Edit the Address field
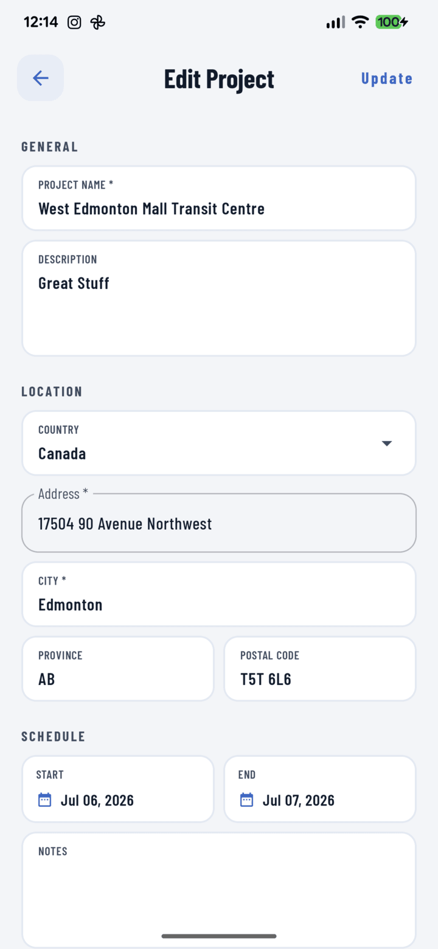The image size is (438, 949). pyautogui.click(x=219, y=523)
